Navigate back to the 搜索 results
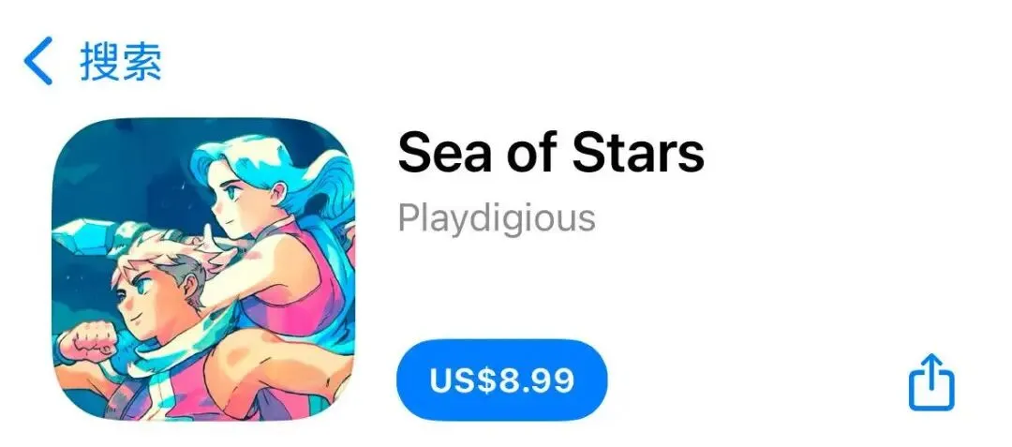 point(92,61)
